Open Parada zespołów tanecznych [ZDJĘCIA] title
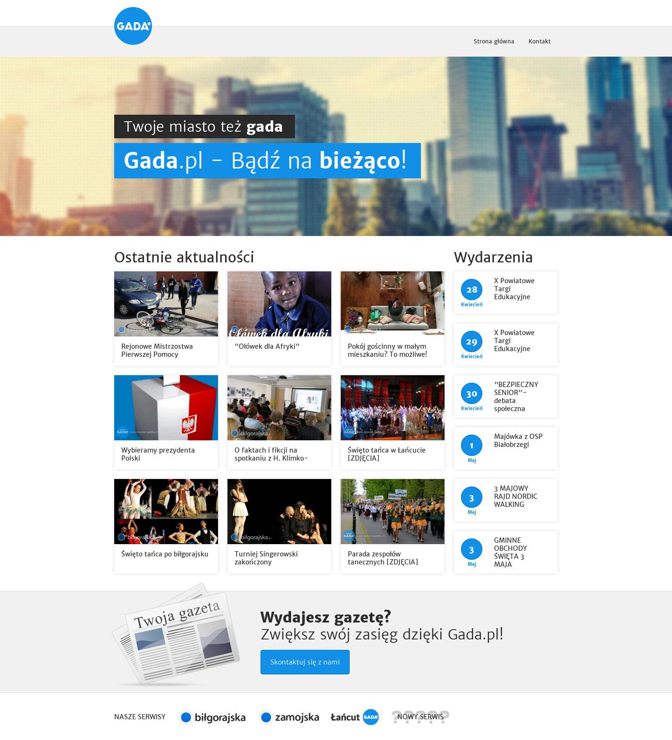 click(x=383, y=558)
